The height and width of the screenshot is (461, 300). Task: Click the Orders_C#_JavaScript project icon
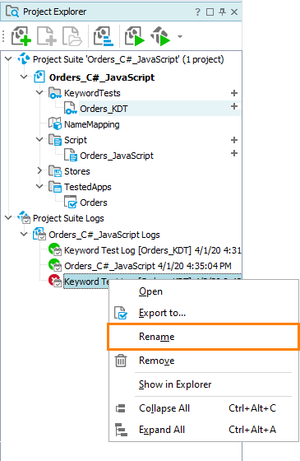(39, 77)
